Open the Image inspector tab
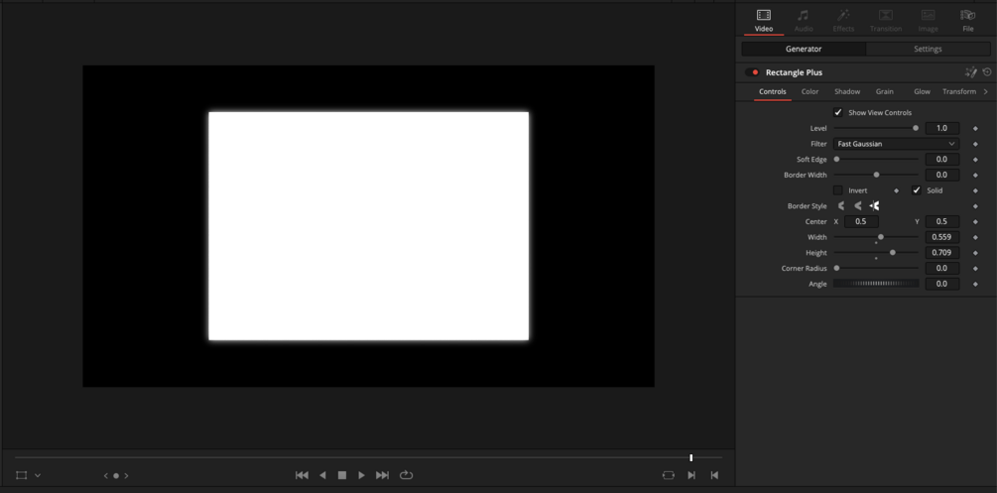This screenshot has width=997, height=493. 929,21
